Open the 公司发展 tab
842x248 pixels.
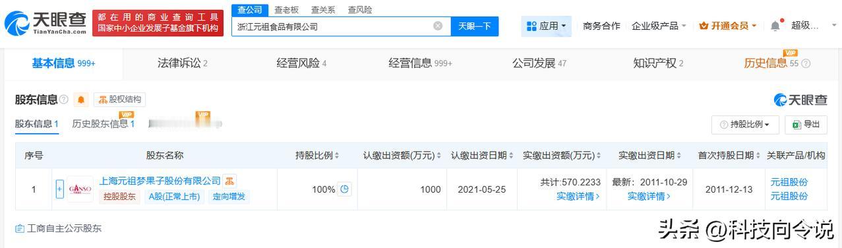coord(539,63)
